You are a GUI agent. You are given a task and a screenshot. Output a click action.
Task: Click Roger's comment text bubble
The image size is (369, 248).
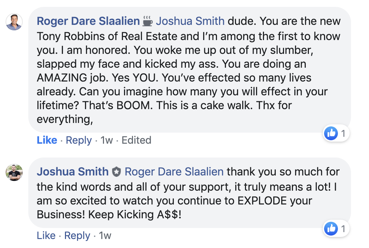190,70
